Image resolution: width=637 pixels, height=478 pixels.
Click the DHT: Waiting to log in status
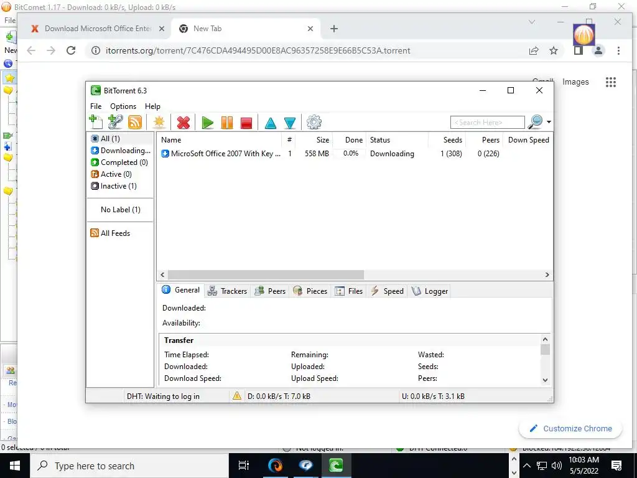pyautogui.click(x=163, y=396)
